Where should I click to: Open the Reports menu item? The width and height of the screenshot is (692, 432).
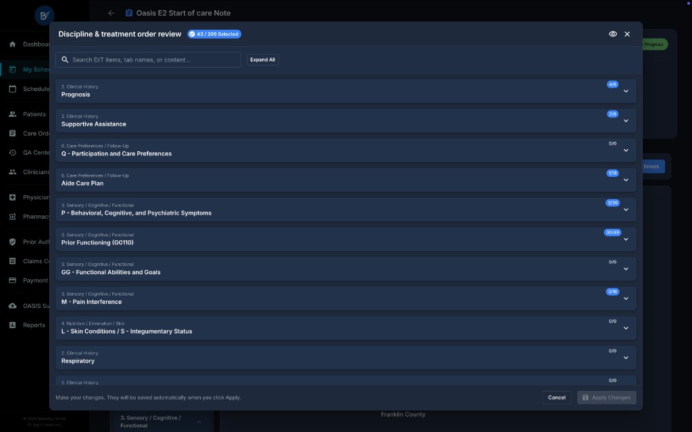pos(34,325)
